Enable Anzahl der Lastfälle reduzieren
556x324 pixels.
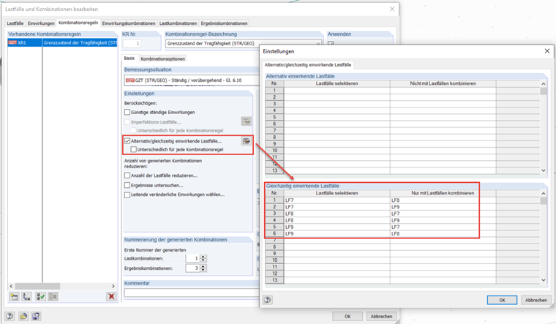pos(127,175)
